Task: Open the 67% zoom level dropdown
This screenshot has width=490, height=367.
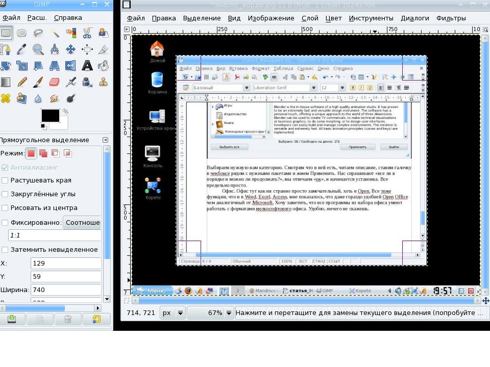Action: (x=210, y=312)
